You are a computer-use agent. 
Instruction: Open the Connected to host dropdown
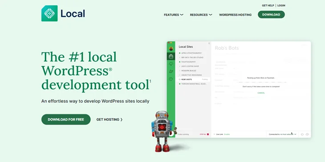pos(283,134)
